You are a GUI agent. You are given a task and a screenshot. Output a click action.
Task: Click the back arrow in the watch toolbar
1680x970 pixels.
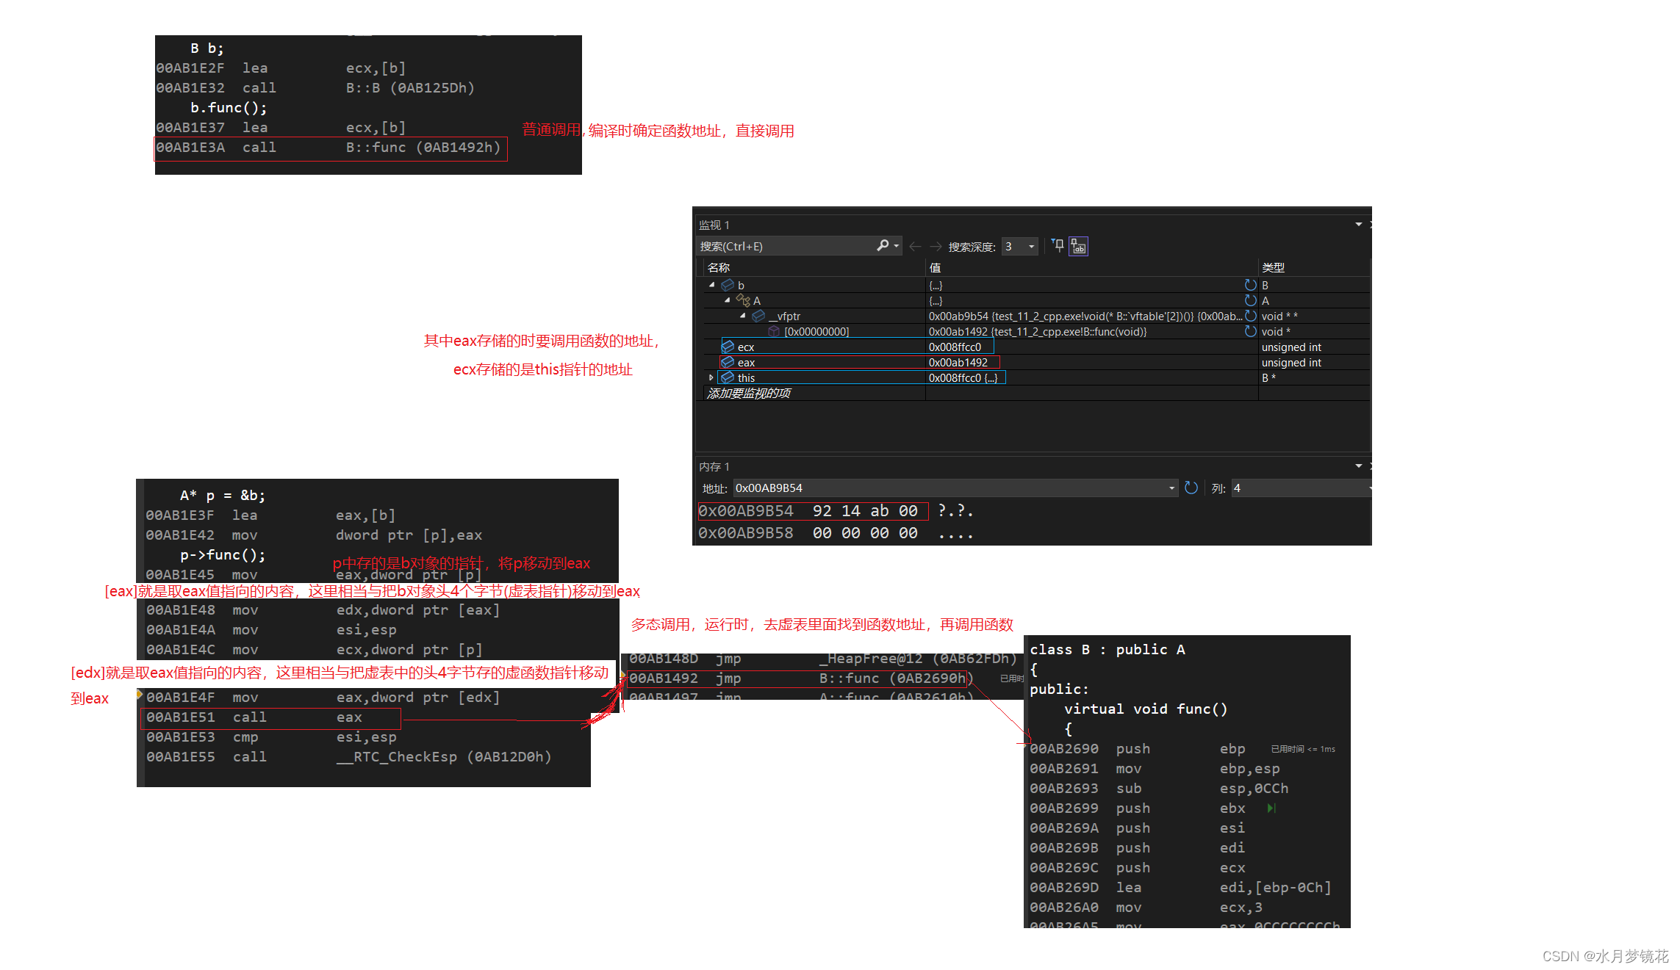[x=915, y=247]
